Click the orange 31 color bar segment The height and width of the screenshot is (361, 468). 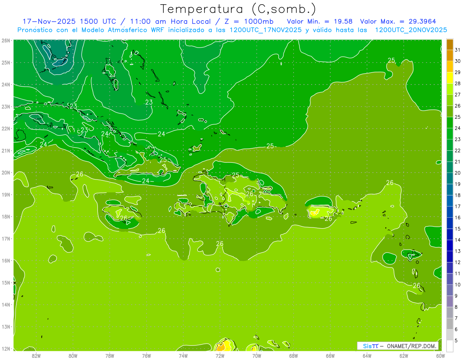(450, 44)
